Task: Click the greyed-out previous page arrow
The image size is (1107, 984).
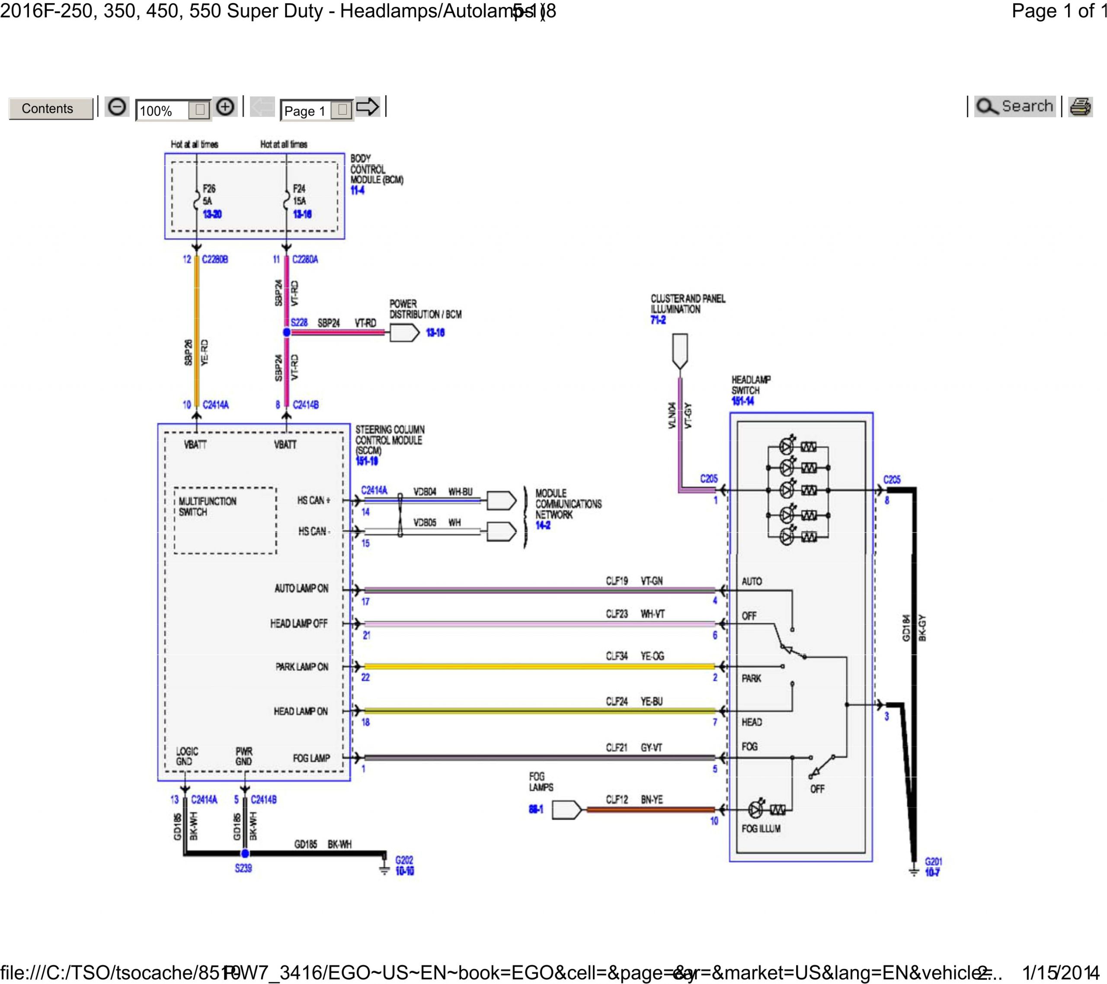Action: click(x=262, y=107)
